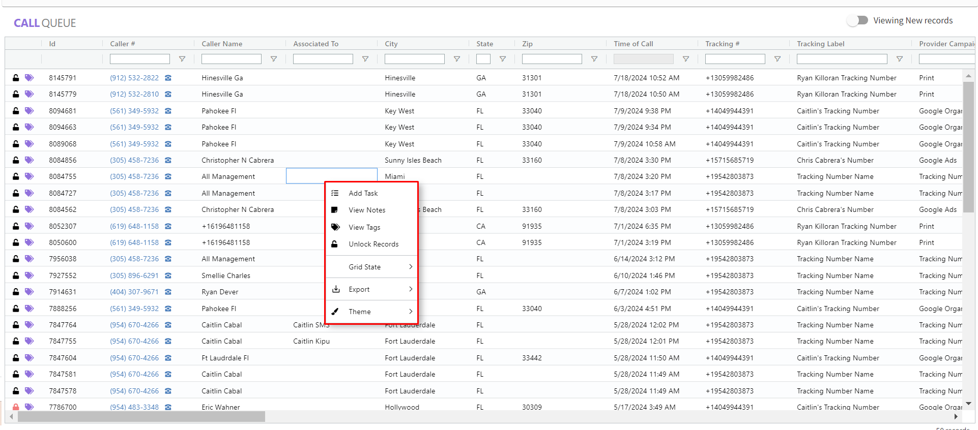The width and height of the screenshot is (978, 430).
Task: Open the Caller Name column filter icon
Action: coord(274,59)
